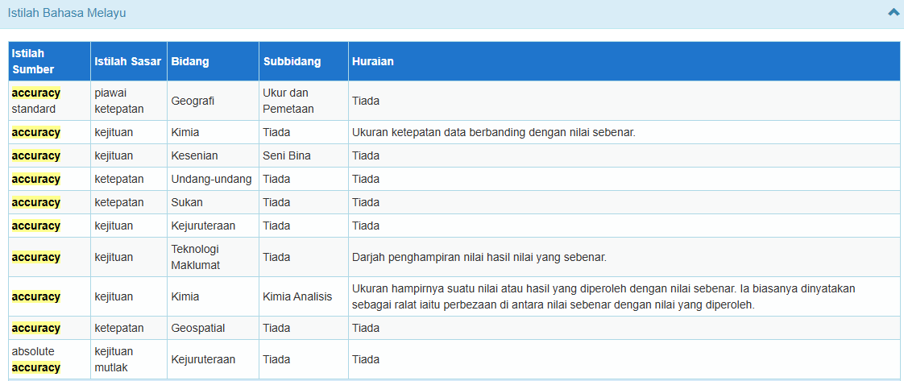This screenshot has width=904, height=381.
Task: Click highlighted 'accuracy' in the Kesenian row
Action: tap(35, 155)
